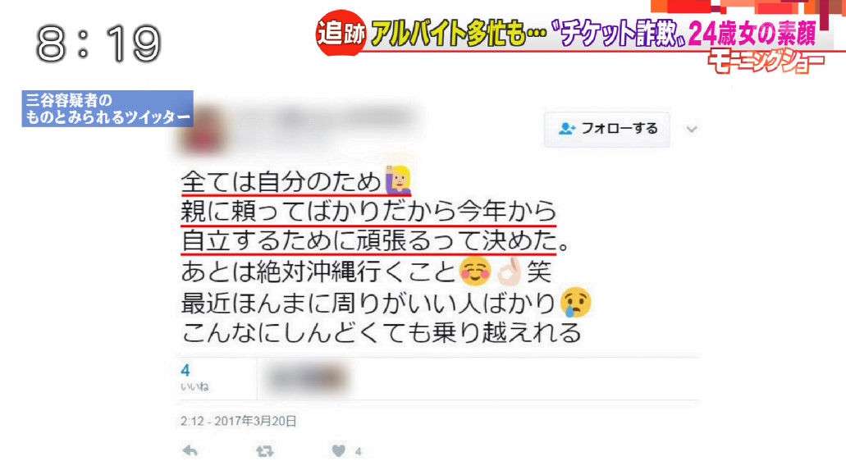Click the blurred profile avatar of the tweet author

[203, 130]
